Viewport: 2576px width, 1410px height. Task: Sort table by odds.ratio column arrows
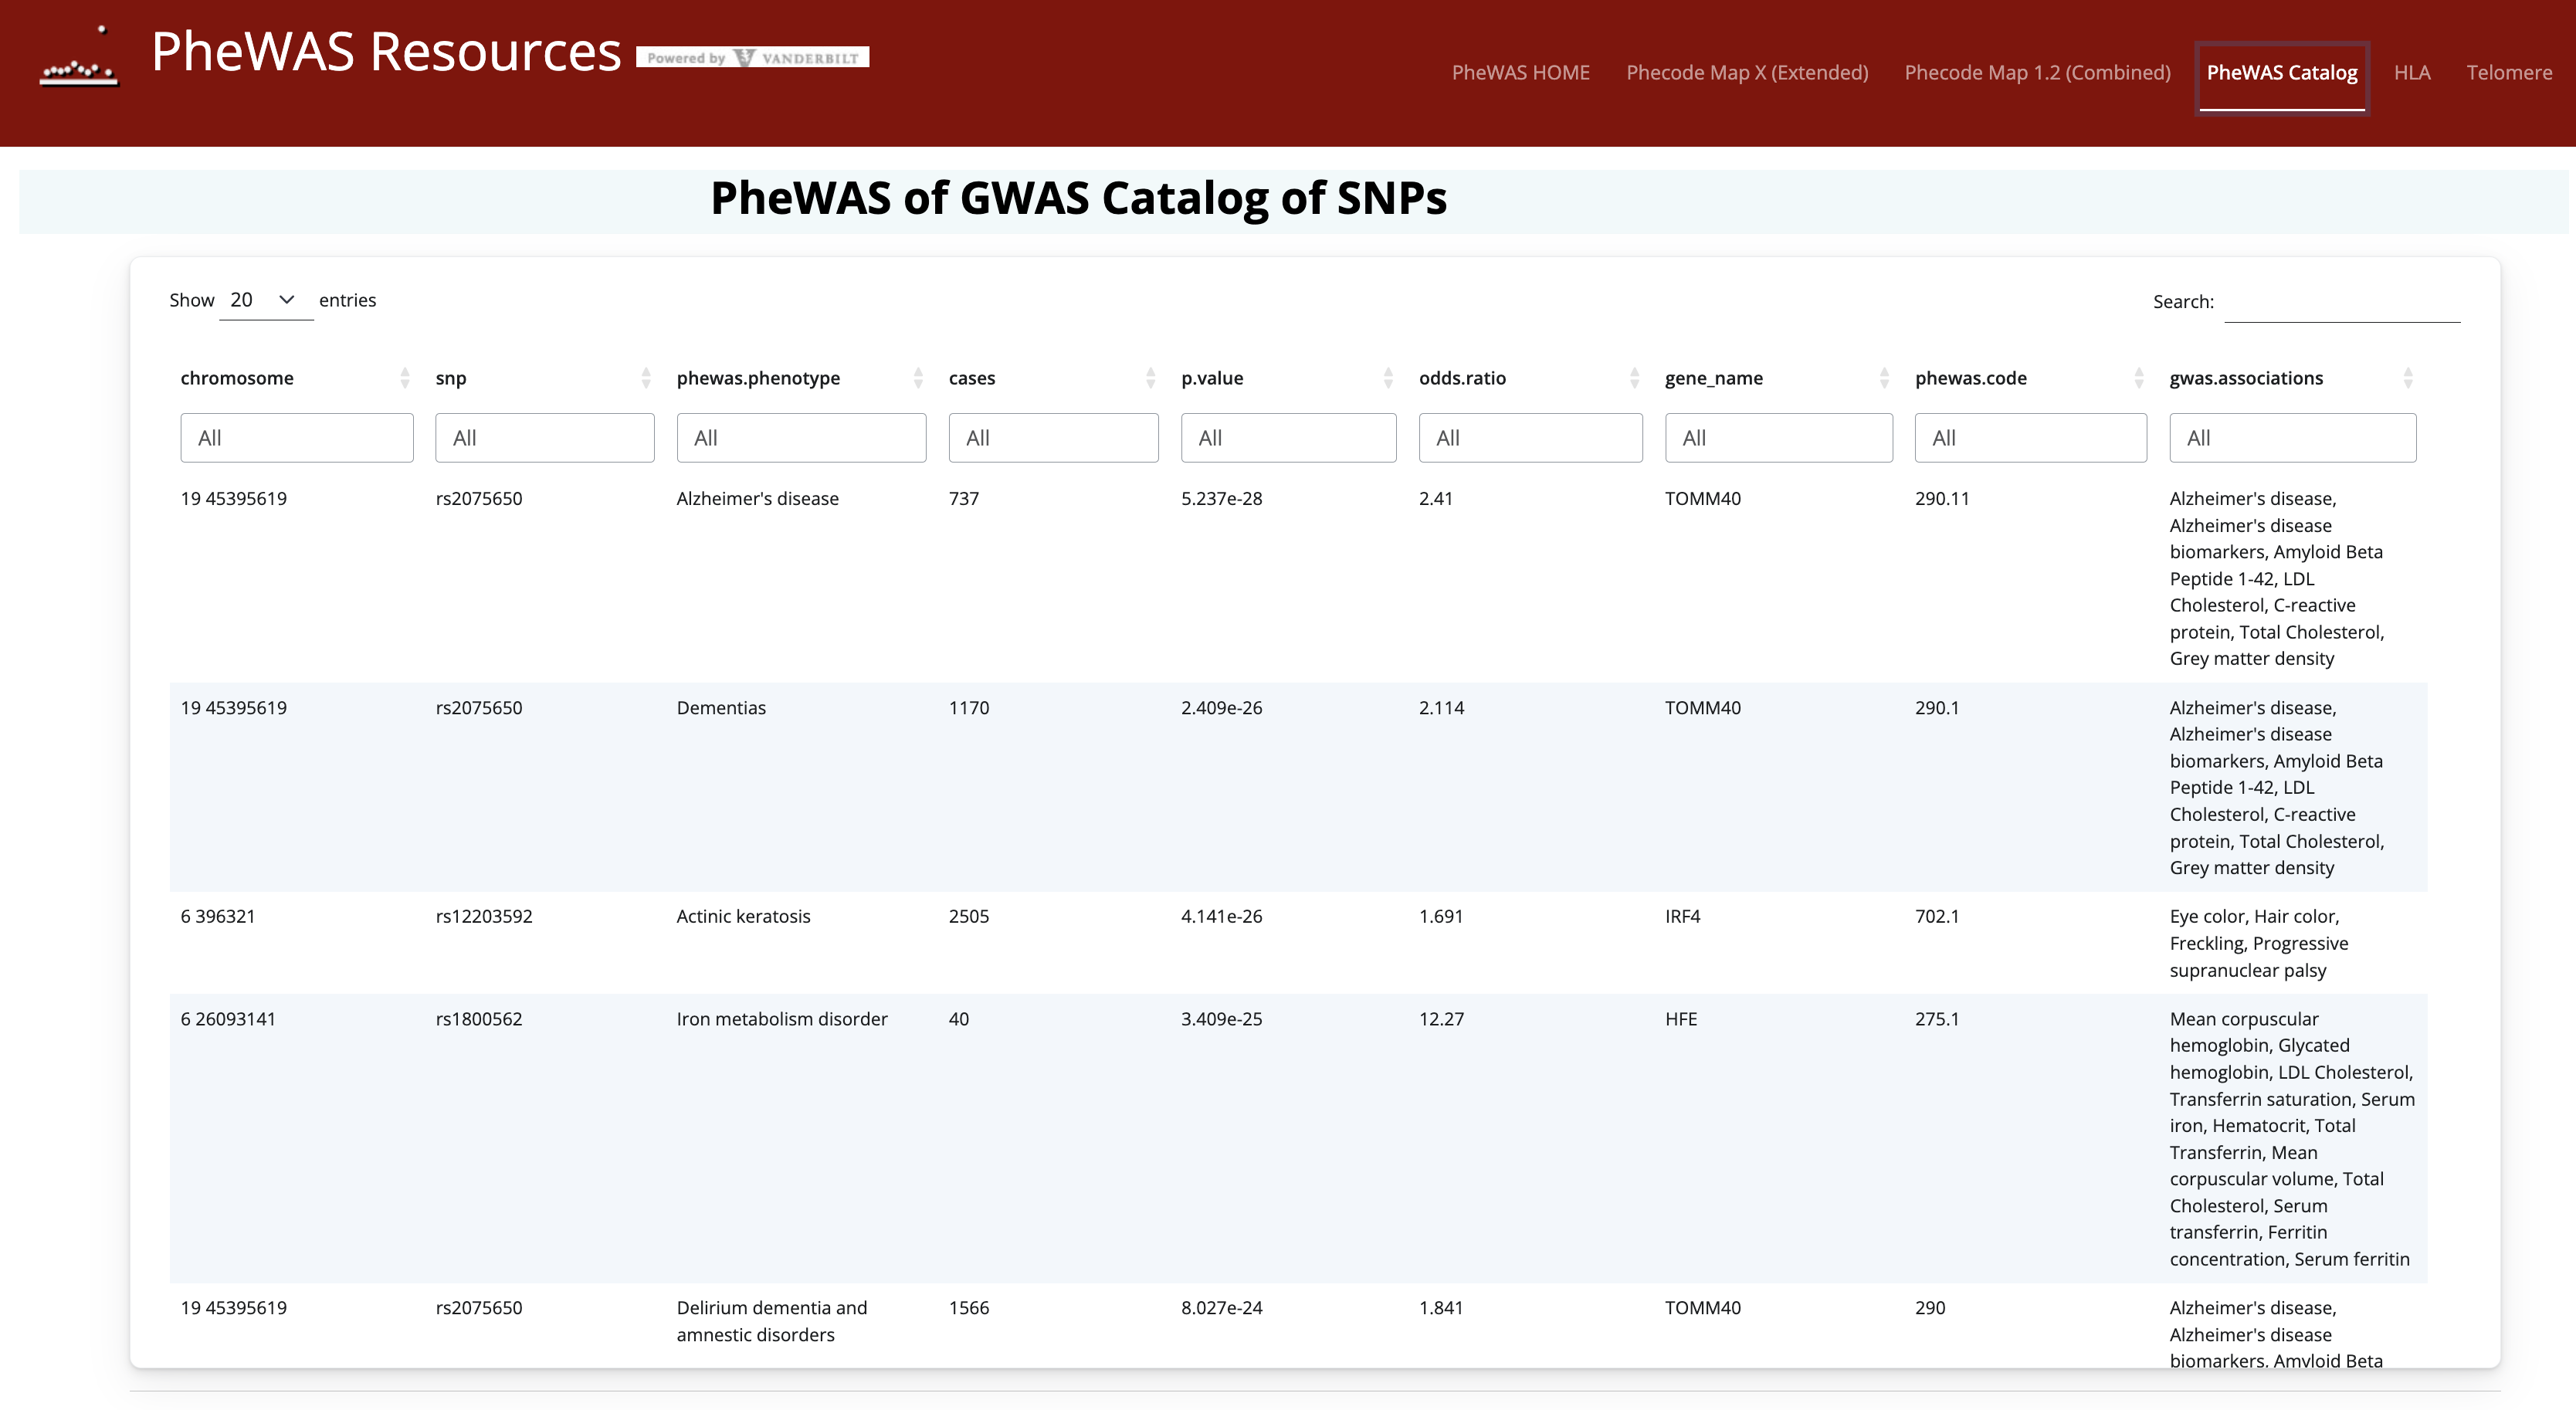[1634, 378]
